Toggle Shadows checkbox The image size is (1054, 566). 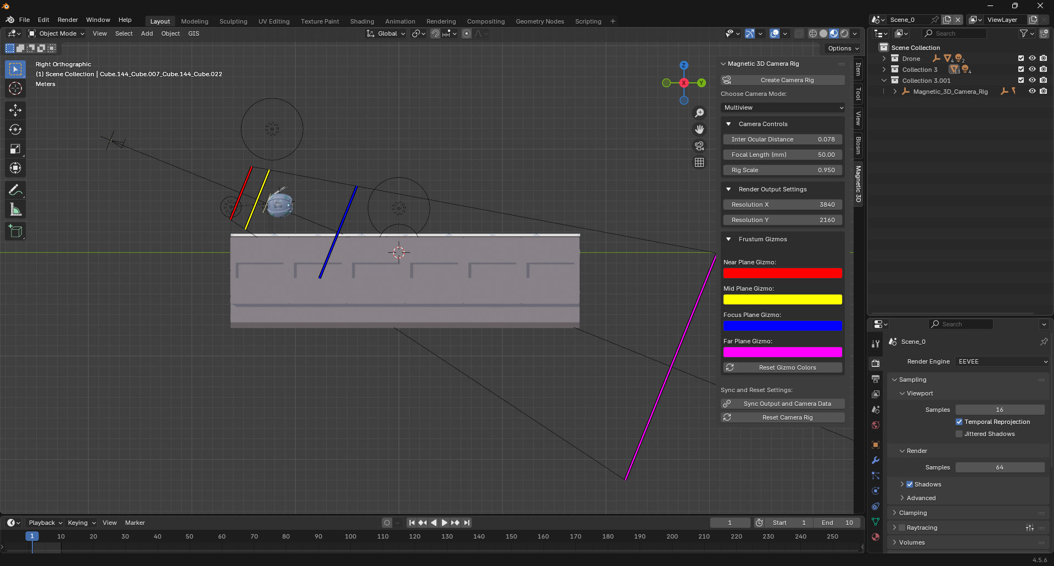pyautogui.click(x=910, y=484)
